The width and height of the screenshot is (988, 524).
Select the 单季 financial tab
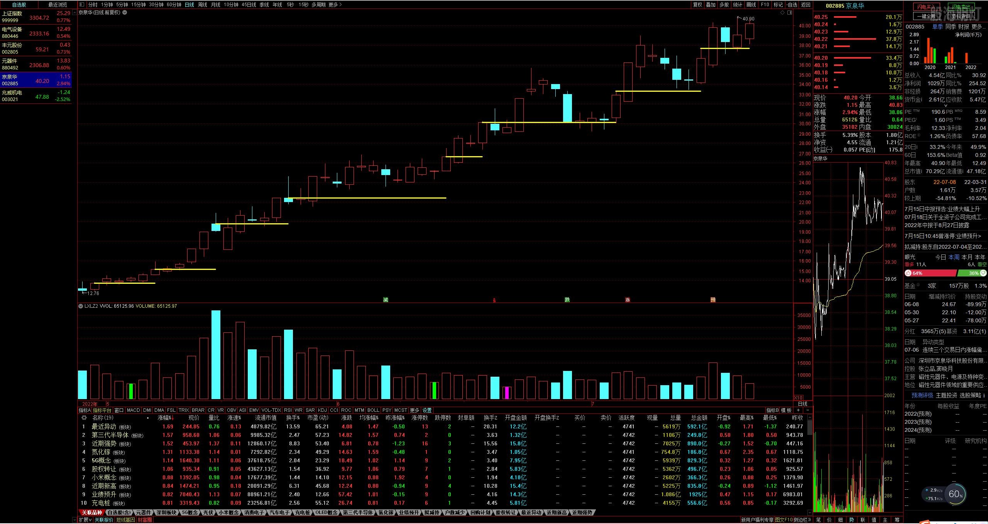point(937,27)
